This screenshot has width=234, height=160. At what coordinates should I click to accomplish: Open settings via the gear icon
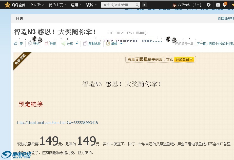[x=208, y=5]
